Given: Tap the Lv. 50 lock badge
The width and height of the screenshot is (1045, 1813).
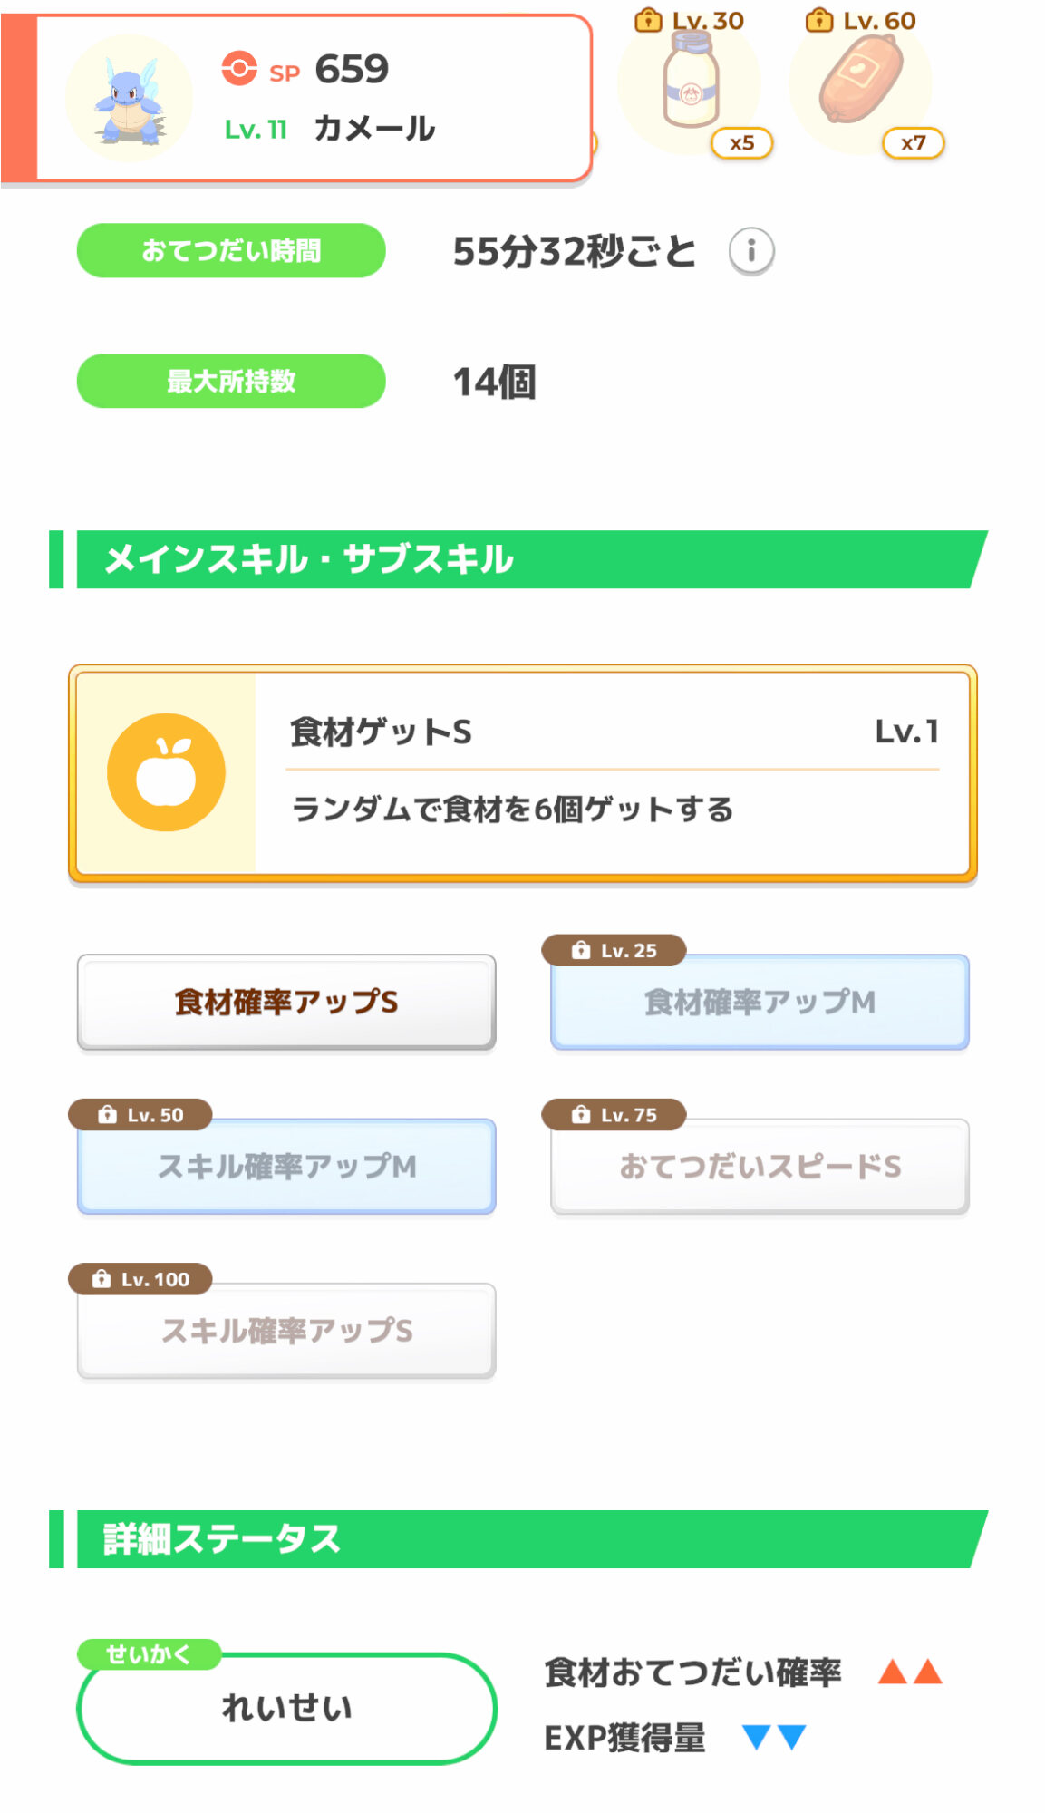Looking at the screenshot, I should (140, 1114).
